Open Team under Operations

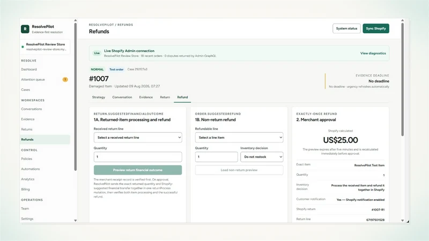25,208
